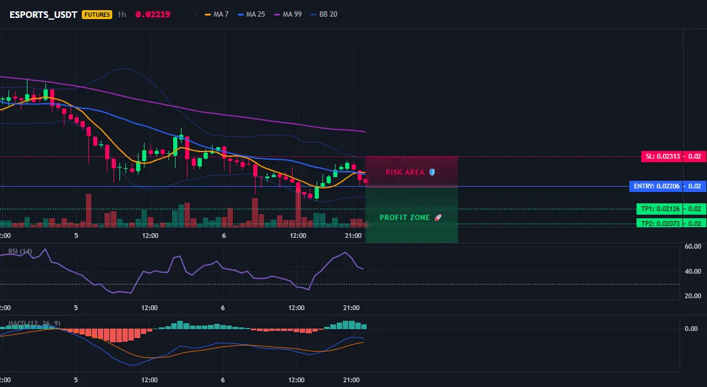Viewport: 707px width, 387px height.
Task: Click the rocket icon beside PROFIT ZONE
Action: click(438, 218)
